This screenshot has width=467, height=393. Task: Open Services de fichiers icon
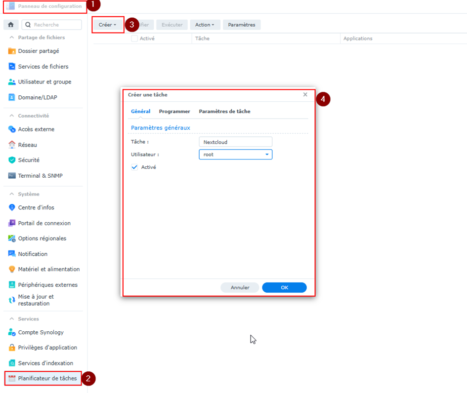[x=12, y=67]
